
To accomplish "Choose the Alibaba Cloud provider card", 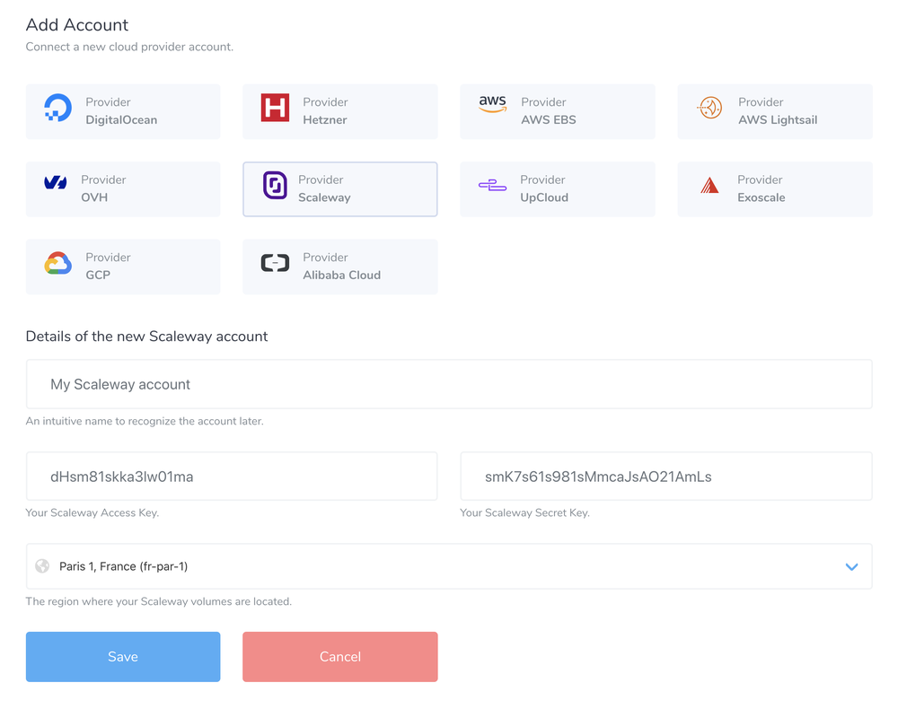I will click(x=340, y=267).
